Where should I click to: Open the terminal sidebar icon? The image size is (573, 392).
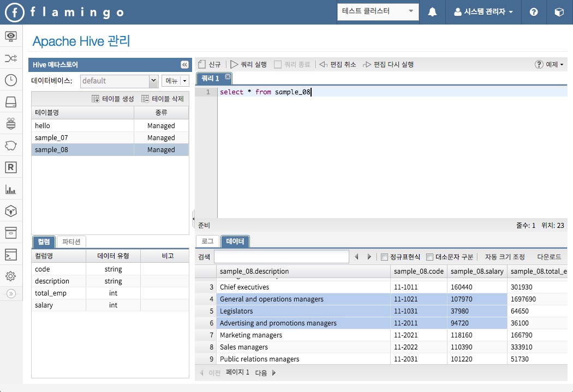11,255
